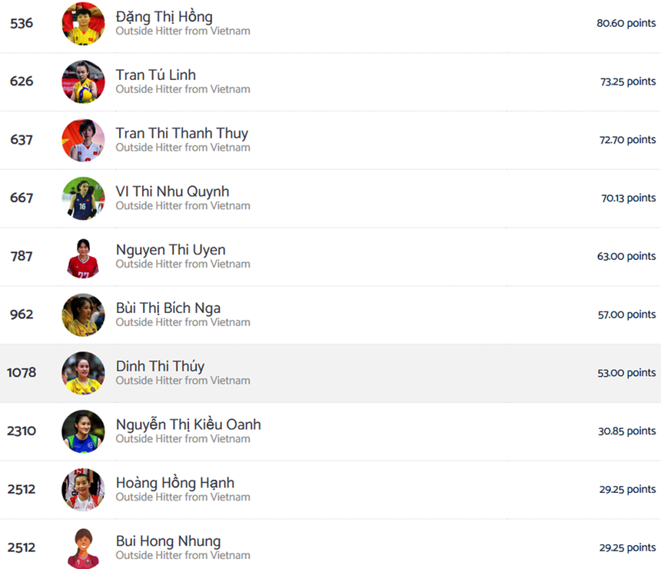Click the Nguyen Thi Uyen name link
Screen dimensions: 661x569
[x=171, y=250]
